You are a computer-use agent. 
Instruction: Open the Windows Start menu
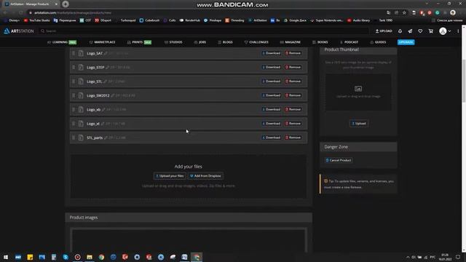[x=6, y=257]
